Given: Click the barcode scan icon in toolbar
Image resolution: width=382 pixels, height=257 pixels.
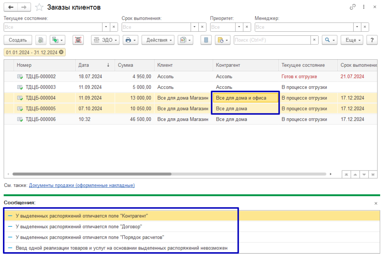Looking at the screenshot, I should pyautogui.click(x=78, y=40).
